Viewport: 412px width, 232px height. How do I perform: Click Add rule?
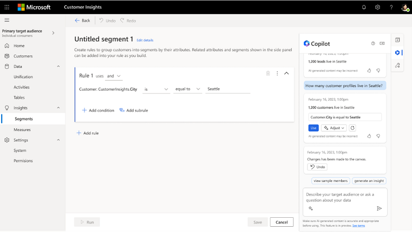[88, 133]
